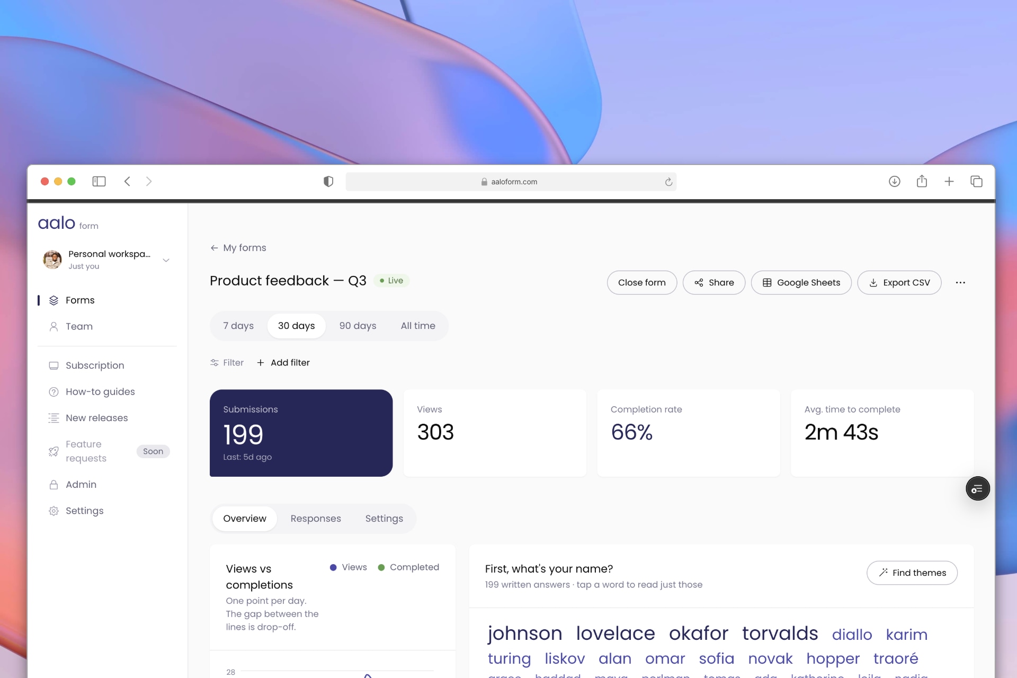
Task: Click the Close form button
Action: [x=641, y=283]
